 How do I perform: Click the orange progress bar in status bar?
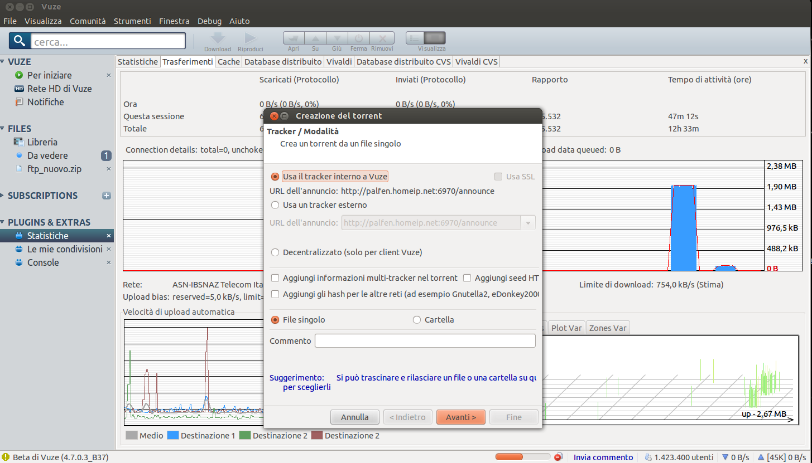point(523,457)
